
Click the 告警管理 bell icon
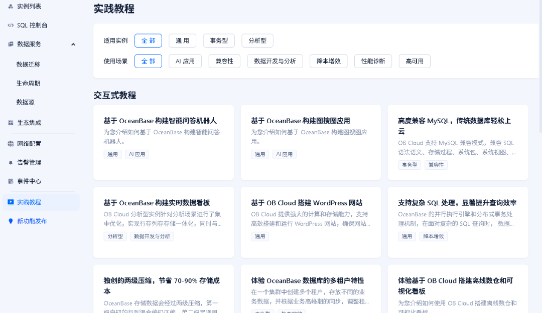(11, 162)
